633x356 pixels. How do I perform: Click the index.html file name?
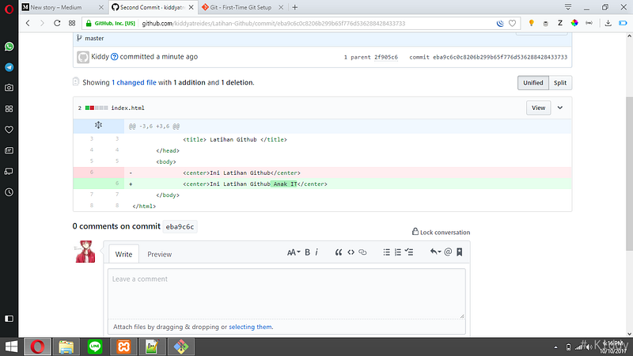pyautogui.click(x=127, y=108)
